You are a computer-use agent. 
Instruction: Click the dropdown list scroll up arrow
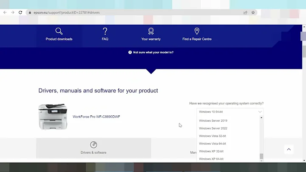click(x=261, y=118)
